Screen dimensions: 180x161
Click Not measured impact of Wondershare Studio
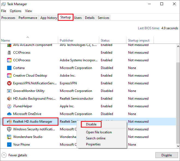click(138, 137)
